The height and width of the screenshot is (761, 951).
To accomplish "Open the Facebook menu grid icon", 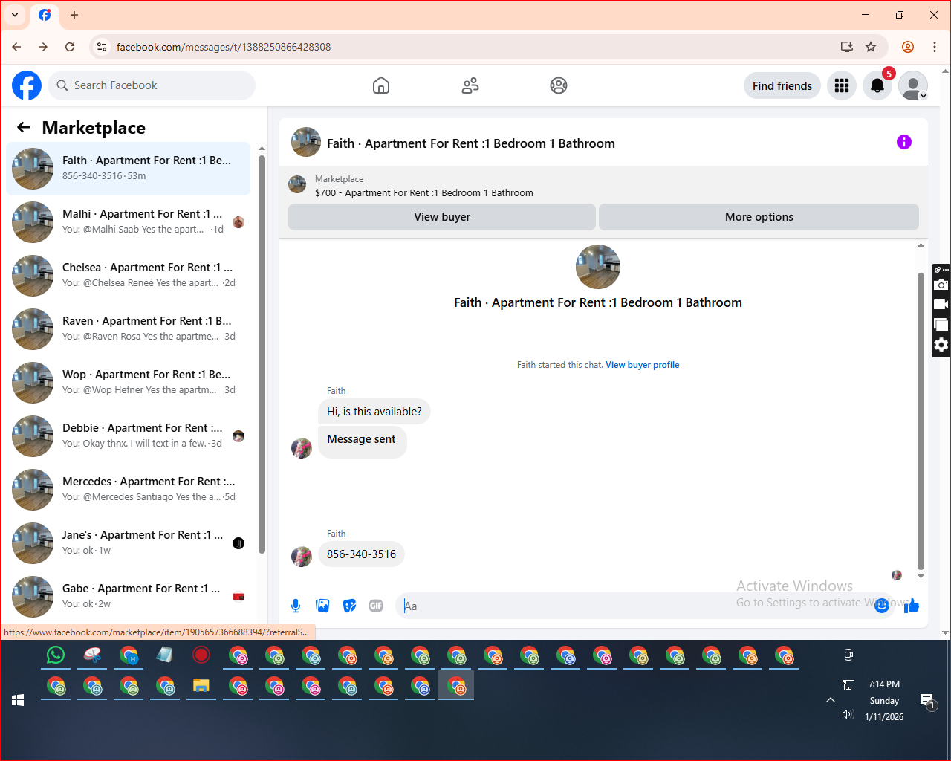I will pos(842,85).
